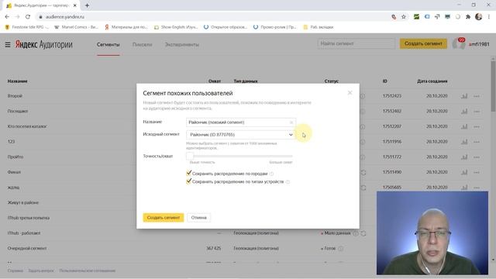Click the Очередной сегмент row name
The image size is (496, 279).
[x=27, y=249]
